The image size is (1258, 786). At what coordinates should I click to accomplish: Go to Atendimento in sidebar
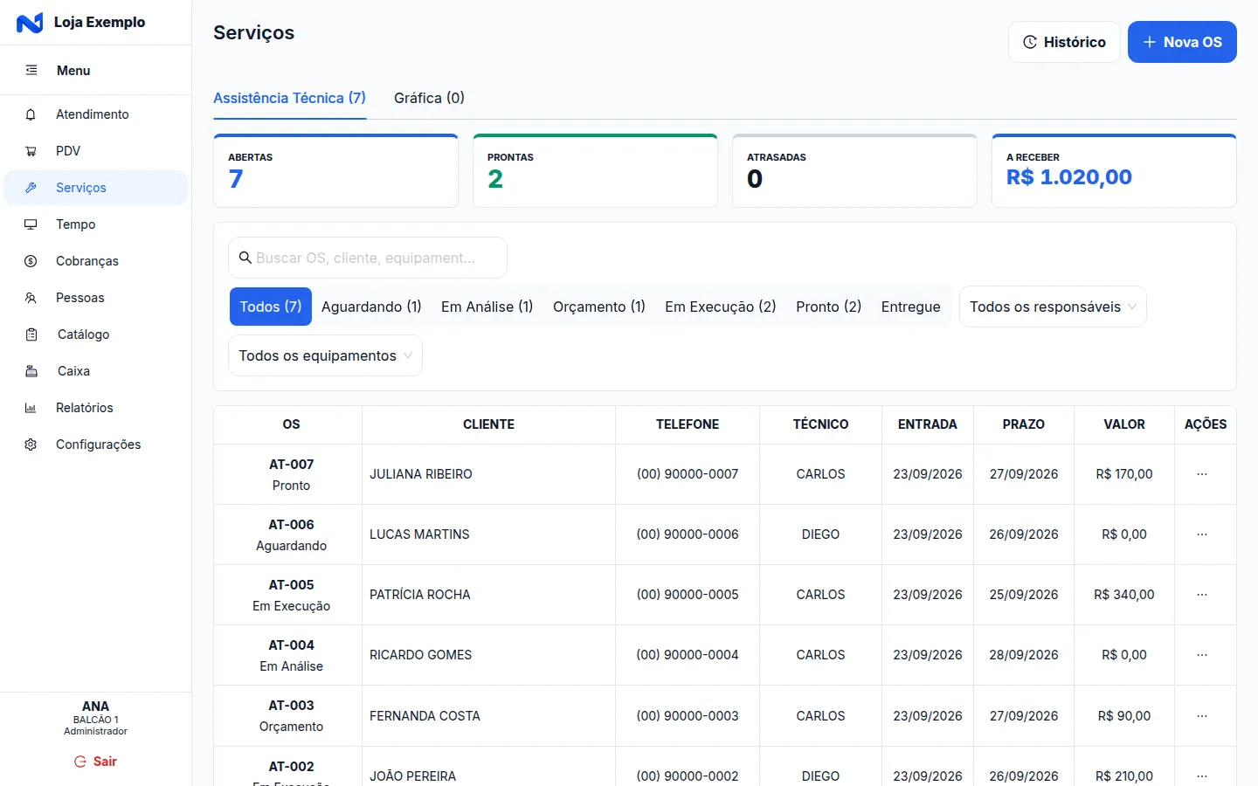click(x=96, y=114)
